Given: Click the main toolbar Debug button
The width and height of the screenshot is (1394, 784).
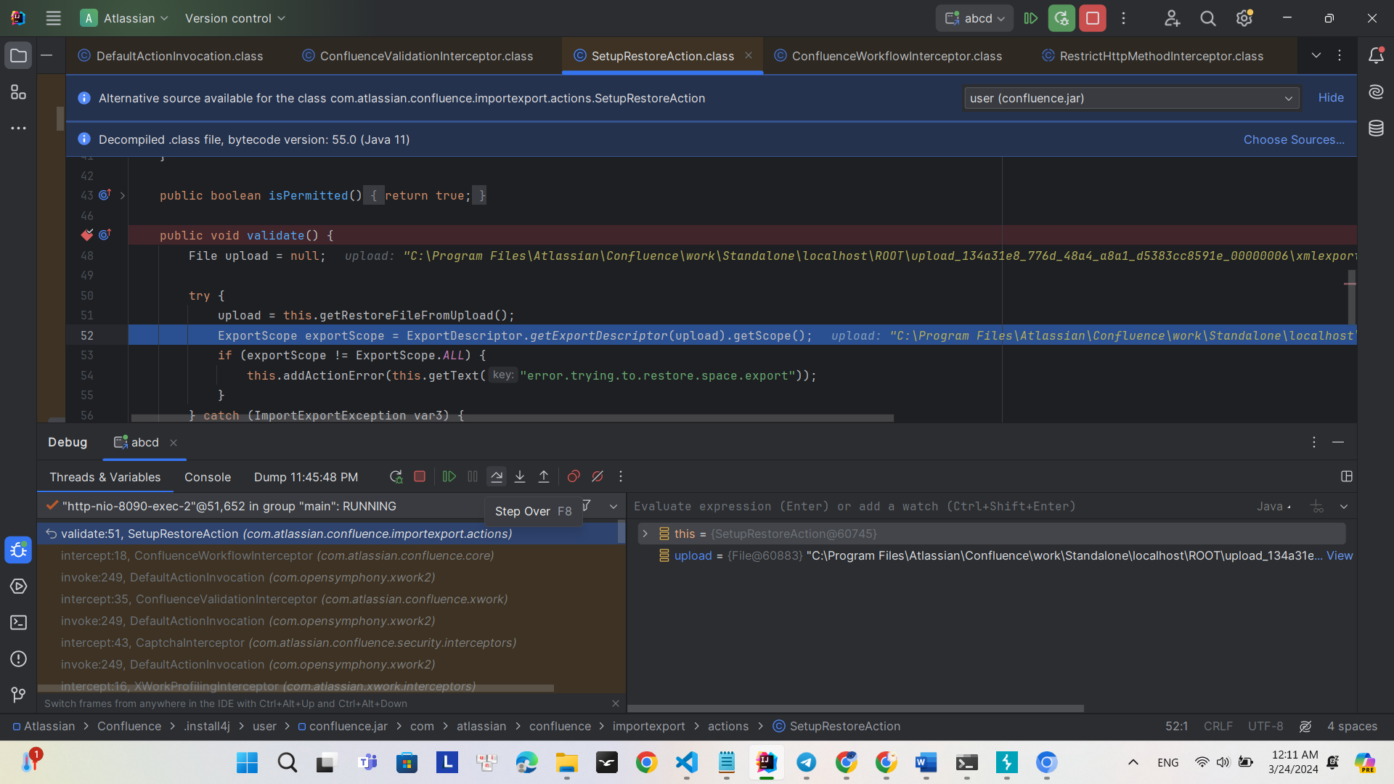Looking at the screenshot, I should pyautogui.click(x=1061, y=19).
